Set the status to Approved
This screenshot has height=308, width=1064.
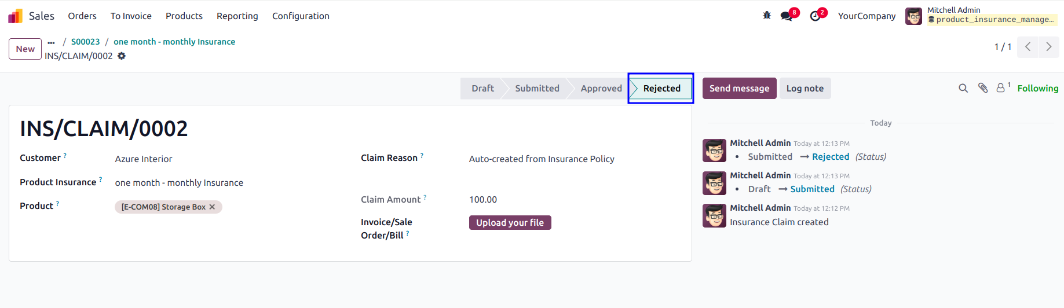click(601, 88)
